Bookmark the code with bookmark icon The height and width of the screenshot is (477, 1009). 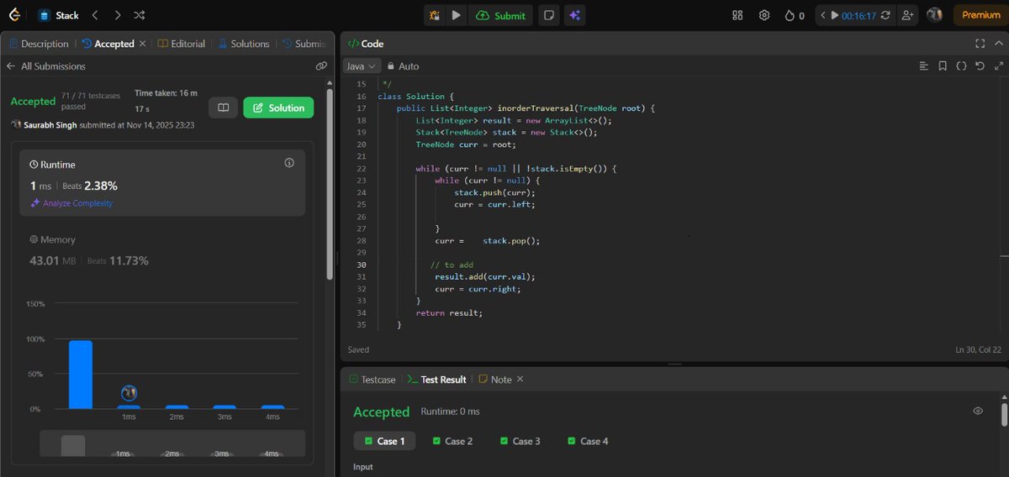pyautogui.click(x=943, y=66)
